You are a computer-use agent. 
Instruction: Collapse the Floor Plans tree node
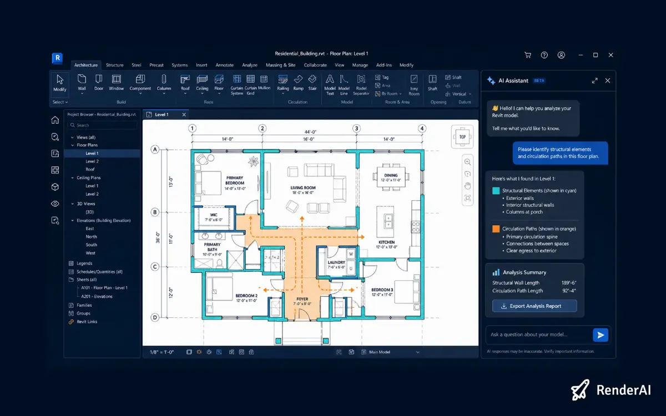(x=72, y=145)
